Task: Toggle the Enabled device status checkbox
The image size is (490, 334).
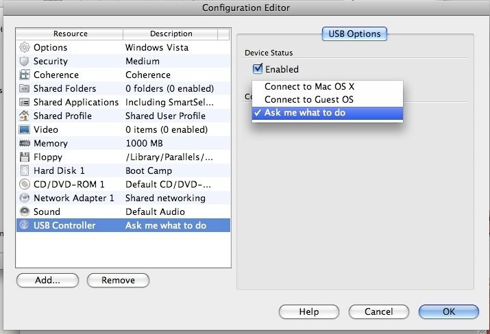Action: click(x=258, y=69)
